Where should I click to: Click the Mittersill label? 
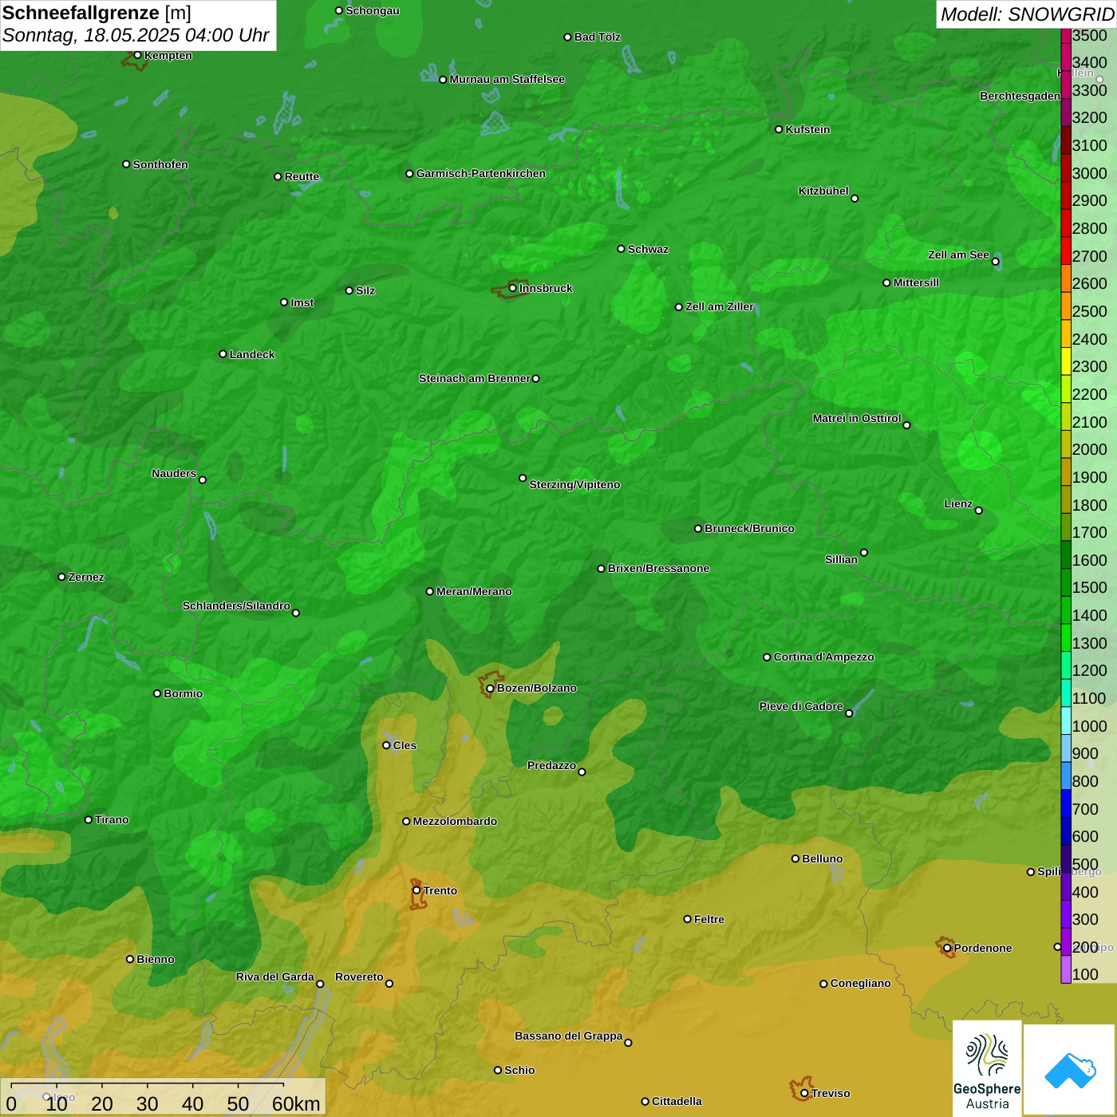coord(916,282)
